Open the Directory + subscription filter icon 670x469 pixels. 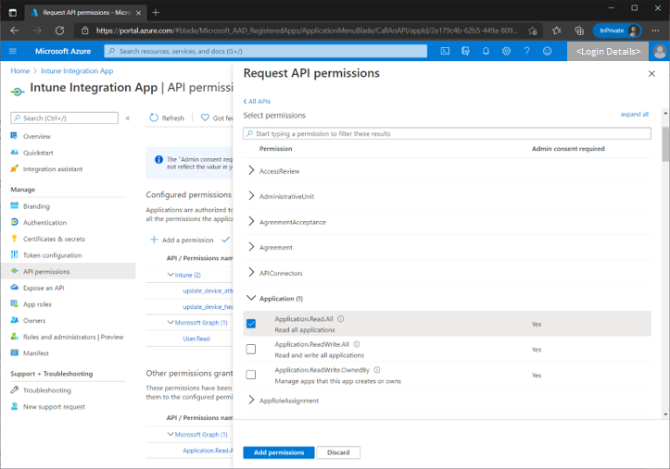(465, 51)
